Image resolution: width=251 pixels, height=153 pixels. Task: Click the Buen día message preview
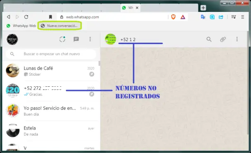pos(31,114)
